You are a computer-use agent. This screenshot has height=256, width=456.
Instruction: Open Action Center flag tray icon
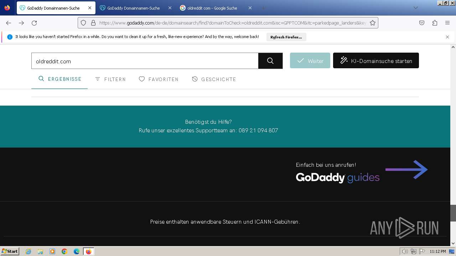(421, 251)
